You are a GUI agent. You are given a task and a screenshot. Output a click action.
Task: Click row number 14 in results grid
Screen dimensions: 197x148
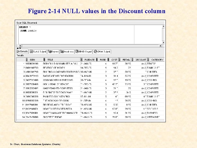pos(23,117)
